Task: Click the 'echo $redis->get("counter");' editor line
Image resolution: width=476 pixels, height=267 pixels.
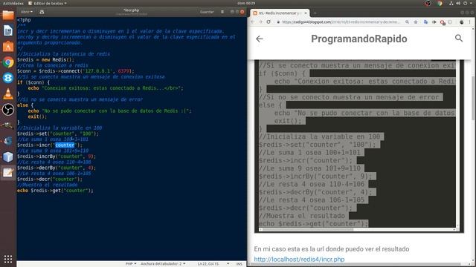Action: (x=55, y=191)
